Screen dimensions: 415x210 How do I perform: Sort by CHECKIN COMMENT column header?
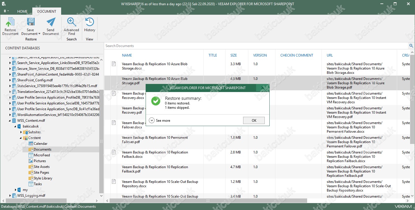(297, 55)
